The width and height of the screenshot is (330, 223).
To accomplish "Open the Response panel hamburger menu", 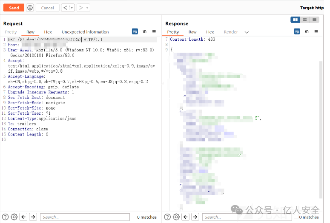I will pyautogui.click(x=316, y=31).
